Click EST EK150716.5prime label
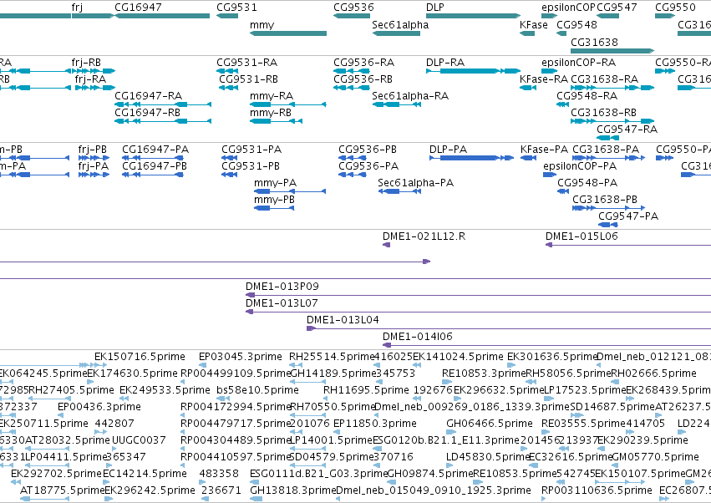This screenshot has width=711, height=503. pyautogui.click(x=140, y=357)
